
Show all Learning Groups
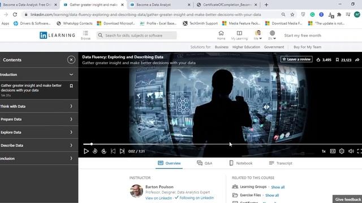pos(278,187)
